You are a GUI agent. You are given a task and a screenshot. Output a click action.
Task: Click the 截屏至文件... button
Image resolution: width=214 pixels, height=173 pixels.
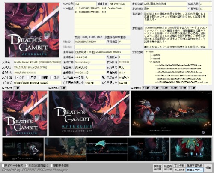[195, 170]
